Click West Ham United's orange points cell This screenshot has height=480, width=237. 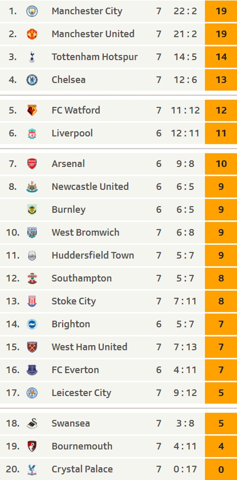pos(221,347)
